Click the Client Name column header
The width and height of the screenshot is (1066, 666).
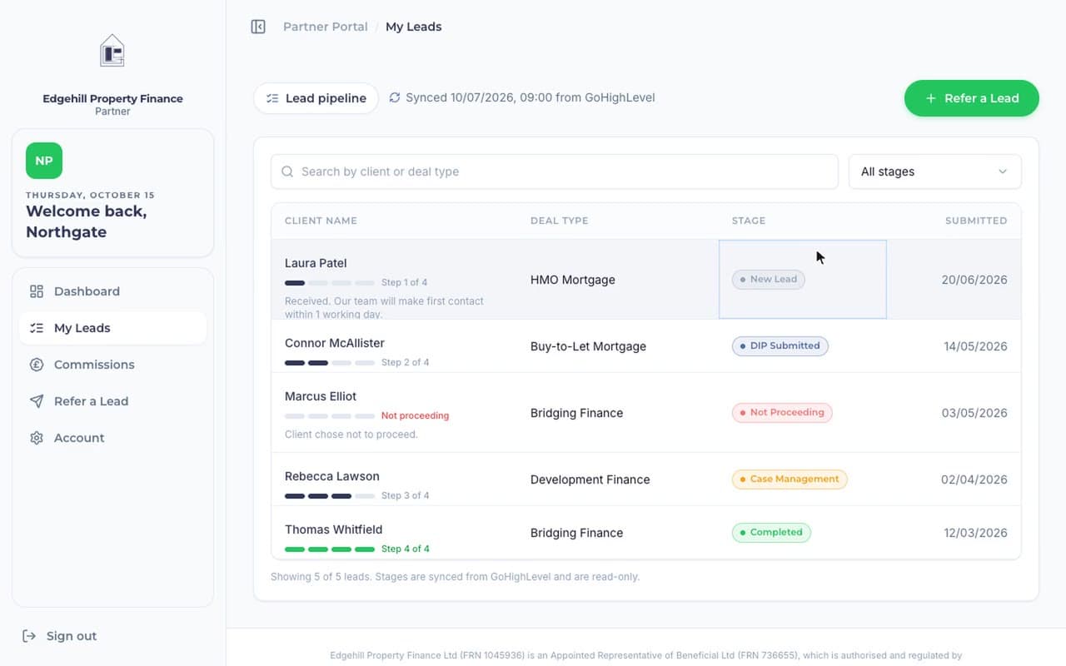tap(321, 221)
